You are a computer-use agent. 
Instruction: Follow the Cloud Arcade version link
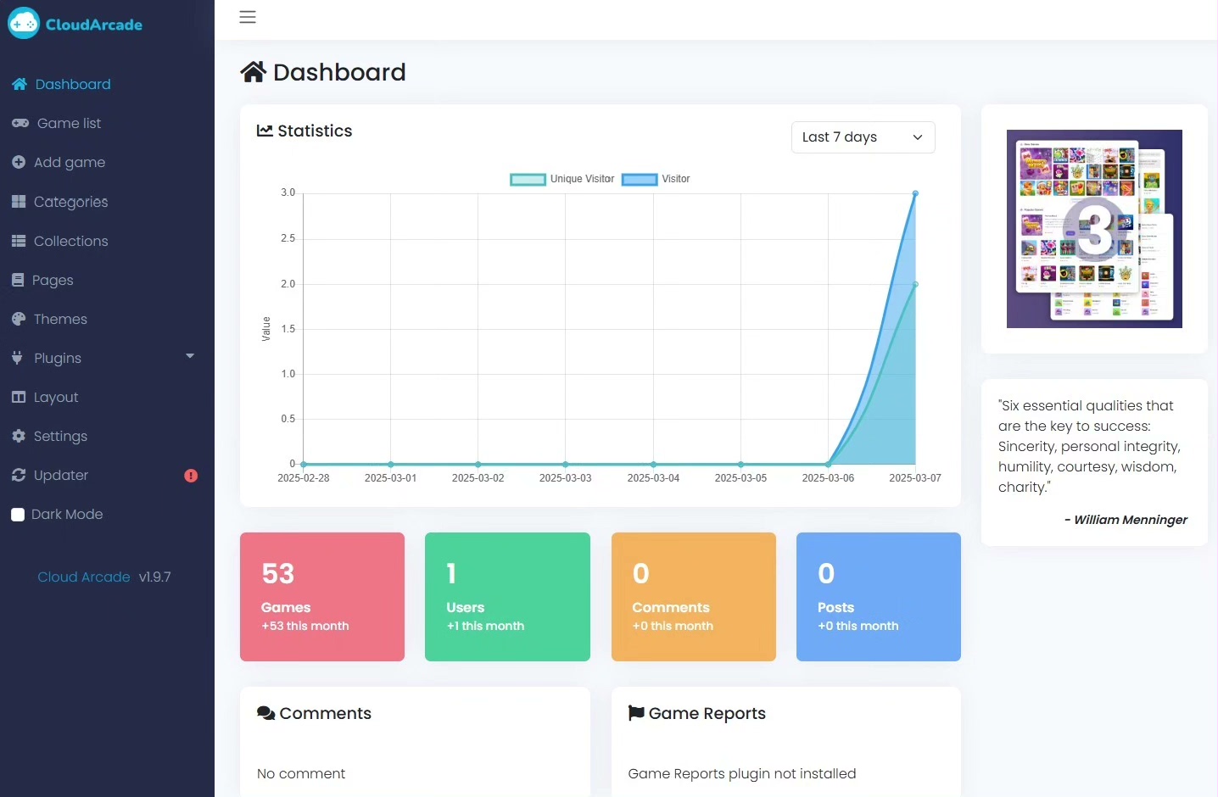pyautogui.click(x=83, y=577)
